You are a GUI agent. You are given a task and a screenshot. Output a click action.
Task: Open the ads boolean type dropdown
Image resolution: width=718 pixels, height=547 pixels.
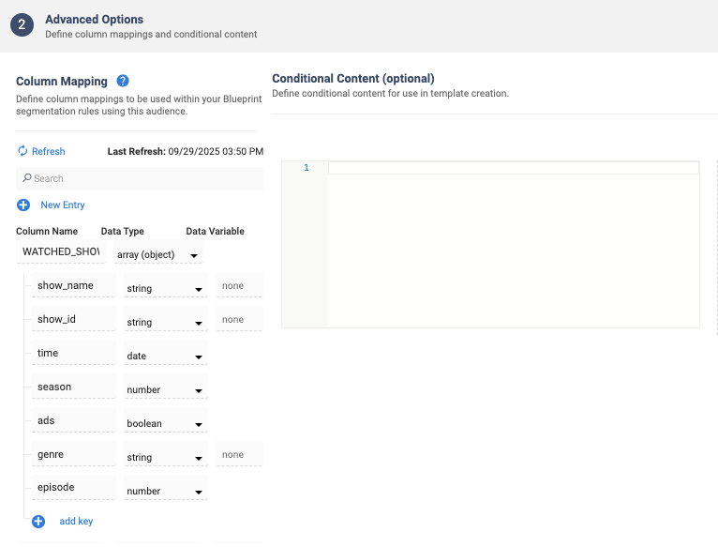[x=165, y=421]
